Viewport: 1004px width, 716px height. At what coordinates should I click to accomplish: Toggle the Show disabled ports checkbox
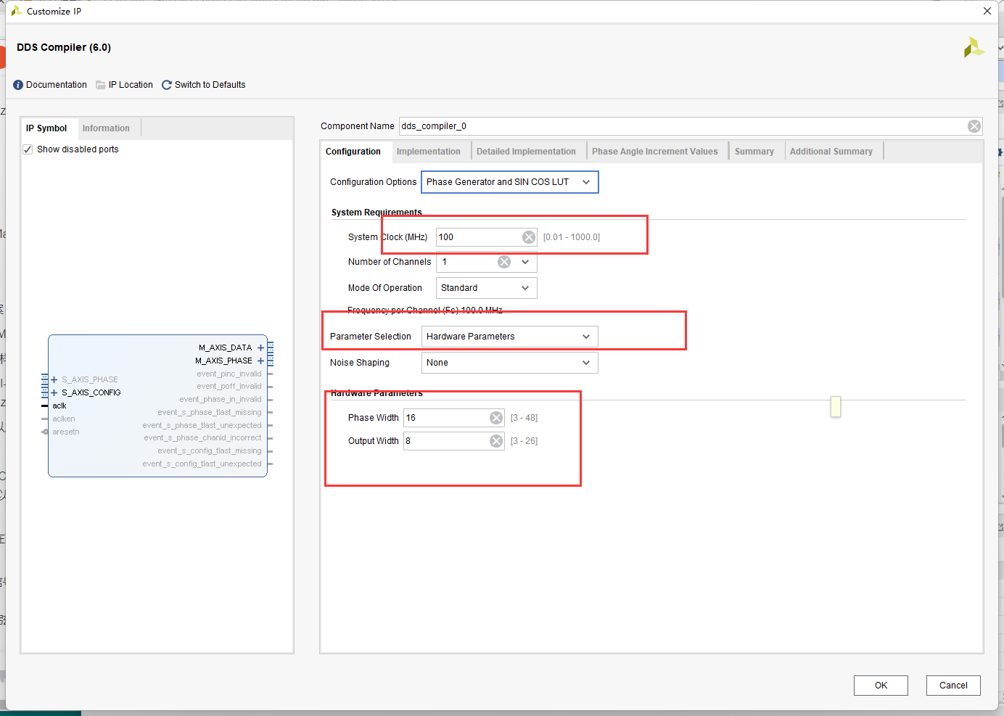[x=28, y=149]
